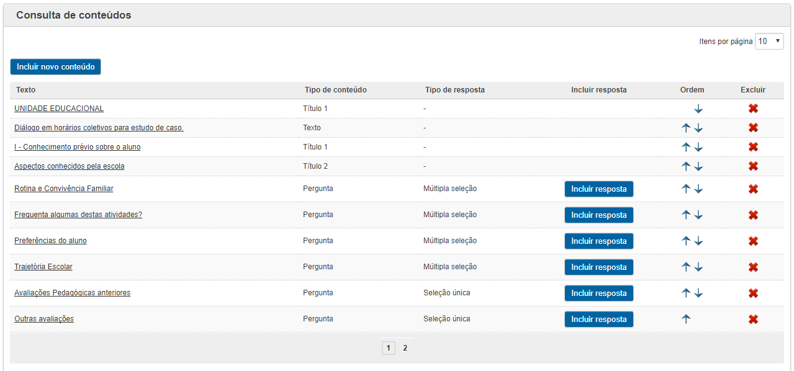Move 'Diálogo em horários coletivos' row down
Viewport: 794px width, 371px height.
pos(698,128)
